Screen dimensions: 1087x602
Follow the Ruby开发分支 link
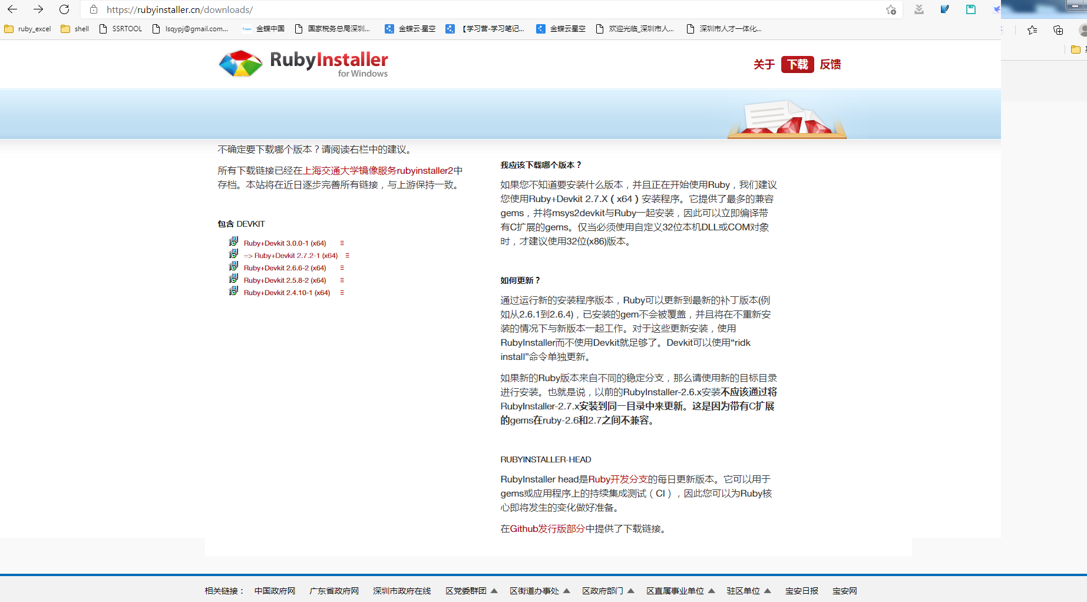pyautogui.click(x=618, y=479)
